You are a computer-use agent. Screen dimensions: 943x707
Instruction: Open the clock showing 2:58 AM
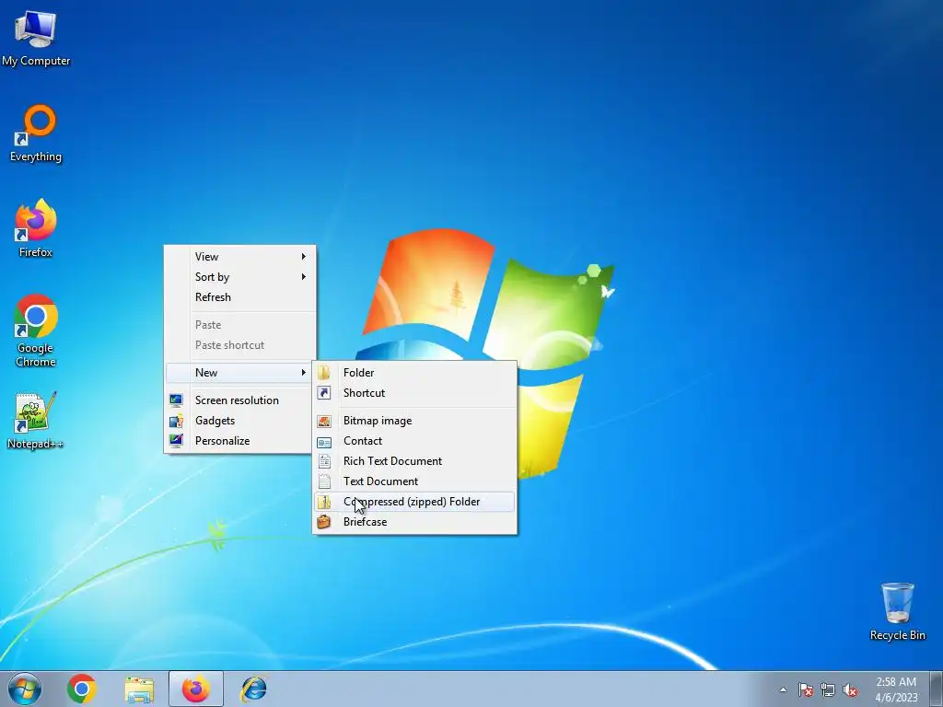(x=896, y=690)
